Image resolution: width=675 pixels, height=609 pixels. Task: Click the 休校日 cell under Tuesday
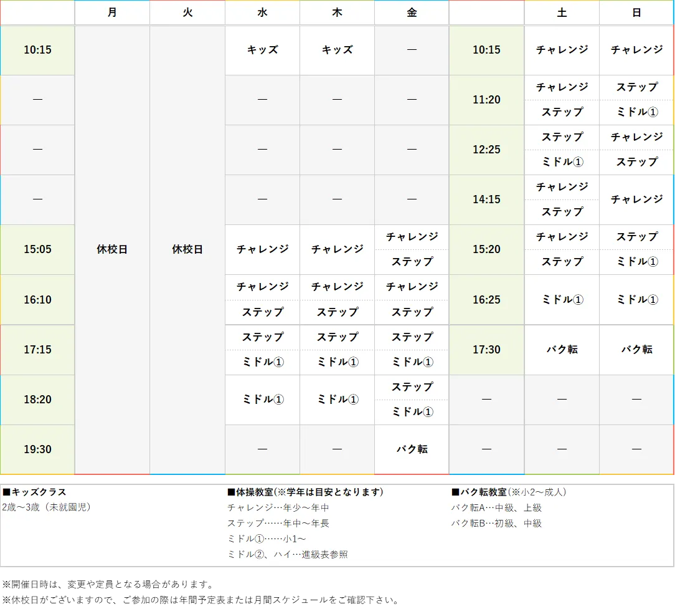click(x=187, y=249)
